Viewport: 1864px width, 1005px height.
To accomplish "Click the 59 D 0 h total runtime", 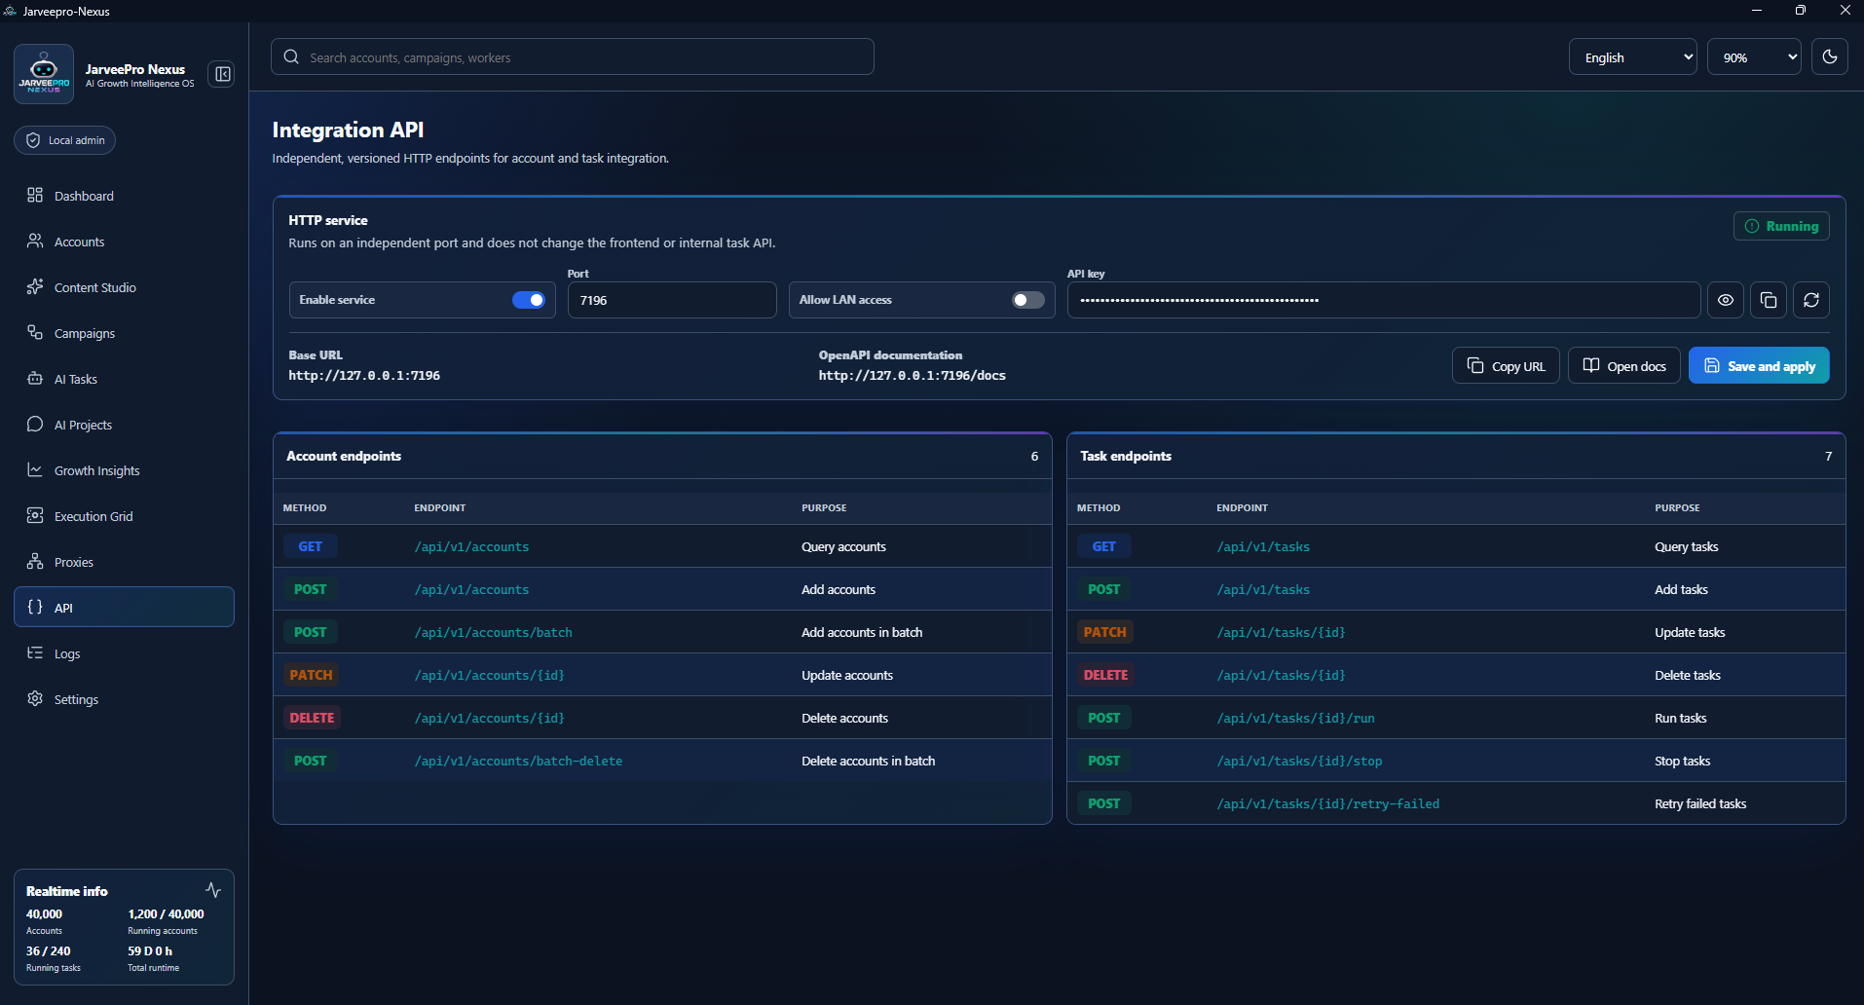I will pos(150,950).
